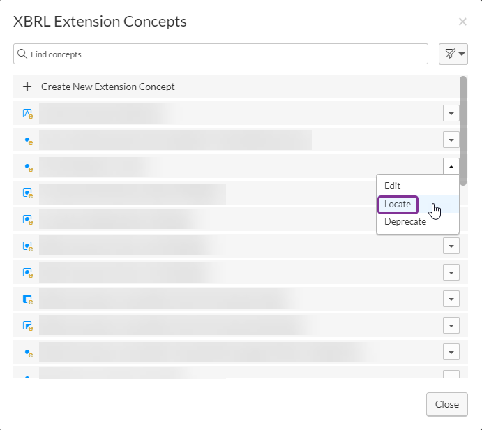
Task: Click the plus icon for new extension concept
Action: (x=27, y=87)
